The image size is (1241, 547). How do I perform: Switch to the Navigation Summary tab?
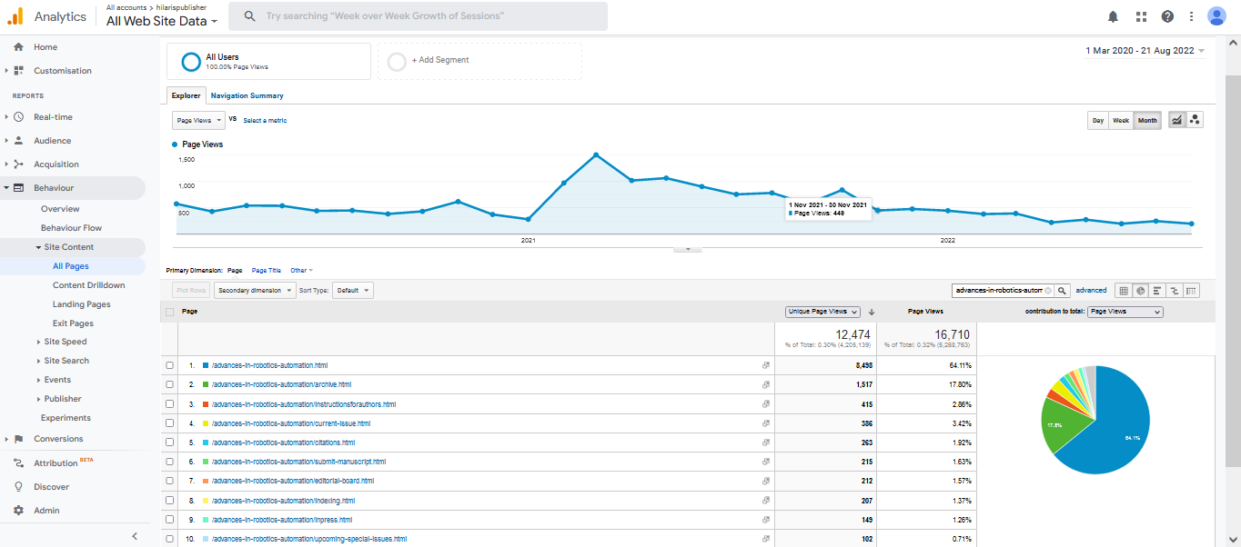click(247, 95)
